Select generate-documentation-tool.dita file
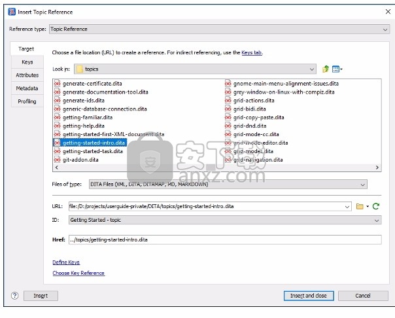Screen dimensions: 395x318 [x=105, y=92]
